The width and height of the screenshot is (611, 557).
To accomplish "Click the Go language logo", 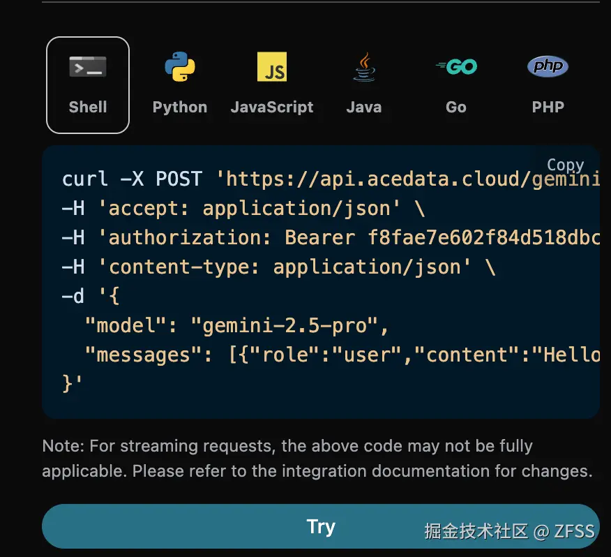I will (456, 67).
